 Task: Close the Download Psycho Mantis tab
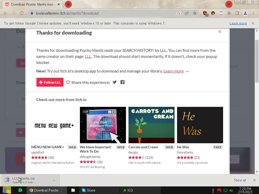click(x=59, y=5)
